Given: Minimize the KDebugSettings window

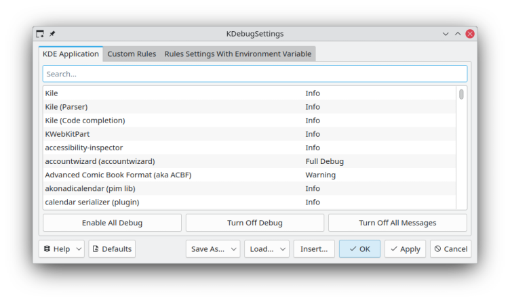Looking at the screenshot, I should (x=446, y=34).
